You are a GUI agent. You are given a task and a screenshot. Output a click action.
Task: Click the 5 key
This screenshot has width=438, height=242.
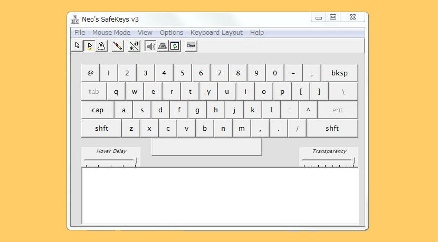coord(183,73)
